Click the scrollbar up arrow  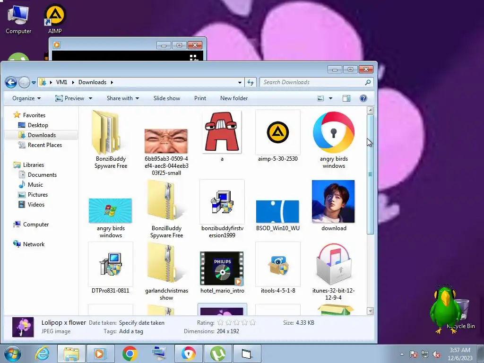[x=371, y=110]
